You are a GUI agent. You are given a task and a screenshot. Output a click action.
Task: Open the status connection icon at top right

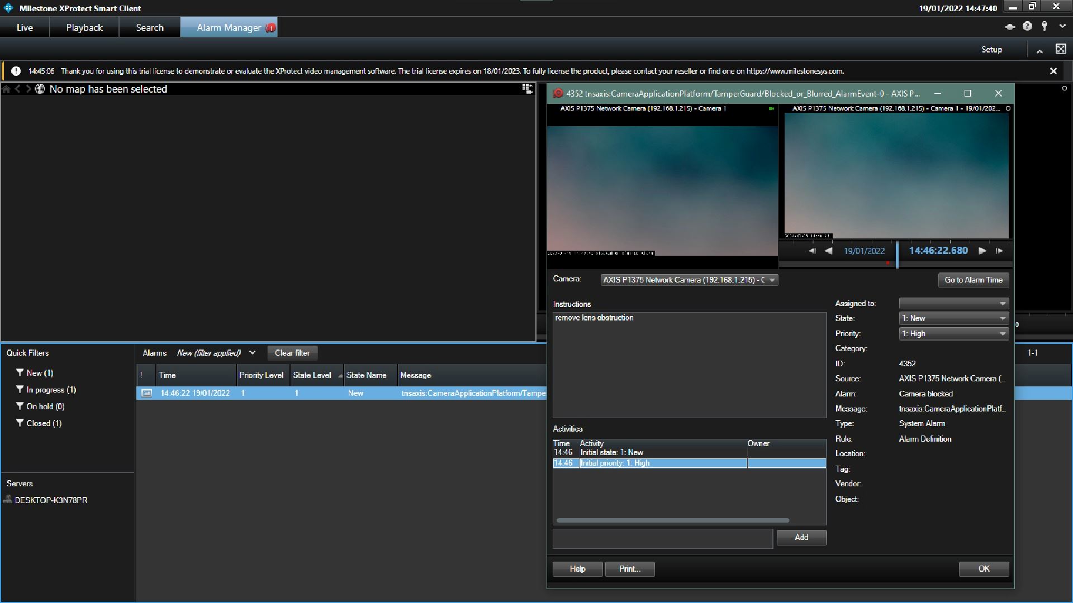pos(1010,27)
